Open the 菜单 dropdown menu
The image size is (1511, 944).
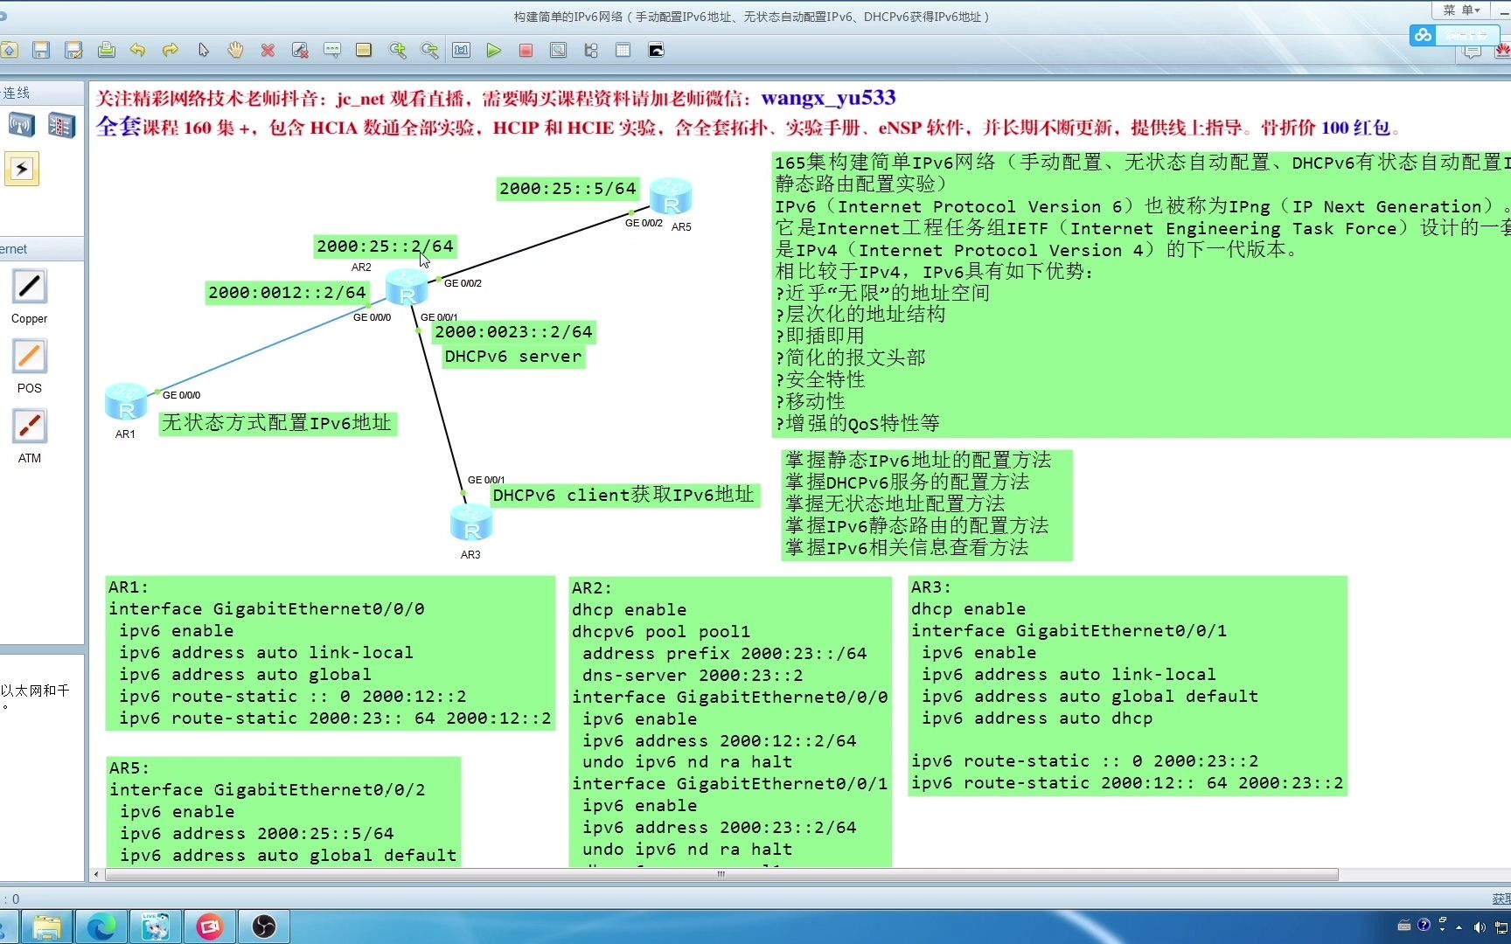click(x=1461, y=10)
